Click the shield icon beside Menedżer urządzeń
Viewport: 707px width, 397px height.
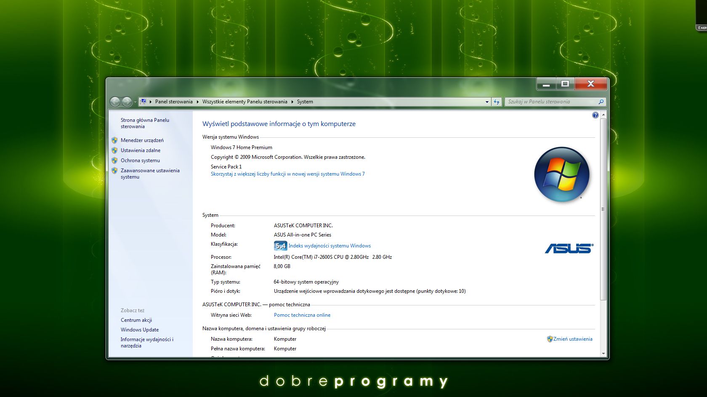pos(114,140)
